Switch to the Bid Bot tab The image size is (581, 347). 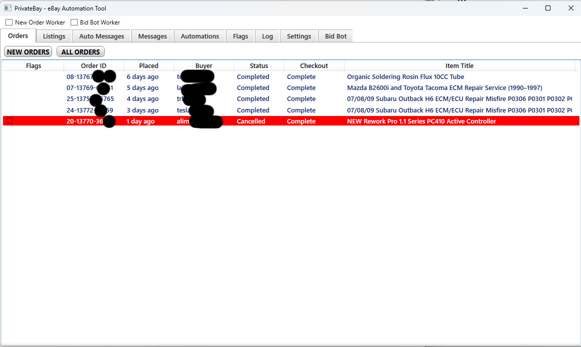[335, 35]
